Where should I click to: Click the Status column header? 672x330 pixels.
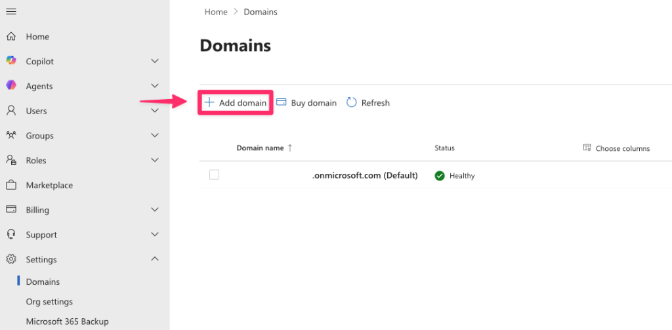click(x=444, y=148)
